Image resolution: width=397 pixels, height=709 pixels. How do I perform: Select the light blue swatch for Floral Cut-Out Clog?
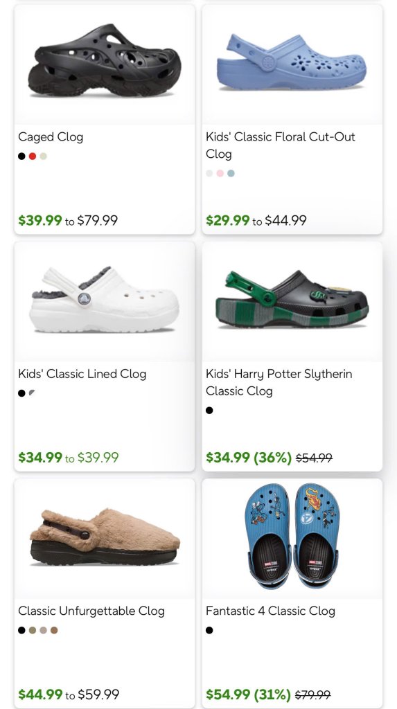point(231,173)
